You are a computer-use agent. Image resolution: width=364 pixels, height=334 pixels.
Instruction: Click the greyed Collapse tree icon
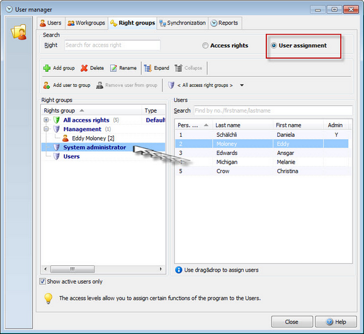click(178, 68)
